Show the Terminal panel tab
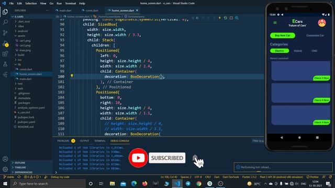335x188 pixels. (99, 141)
